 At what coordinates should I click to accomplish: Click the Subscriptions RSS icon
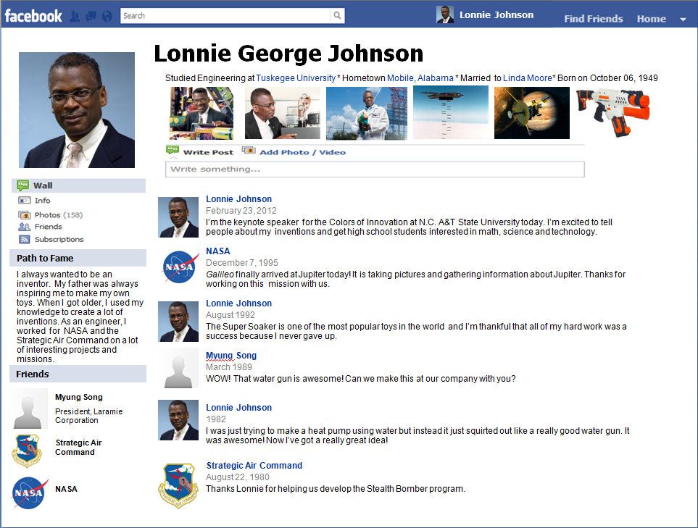[x=24, y=239]
